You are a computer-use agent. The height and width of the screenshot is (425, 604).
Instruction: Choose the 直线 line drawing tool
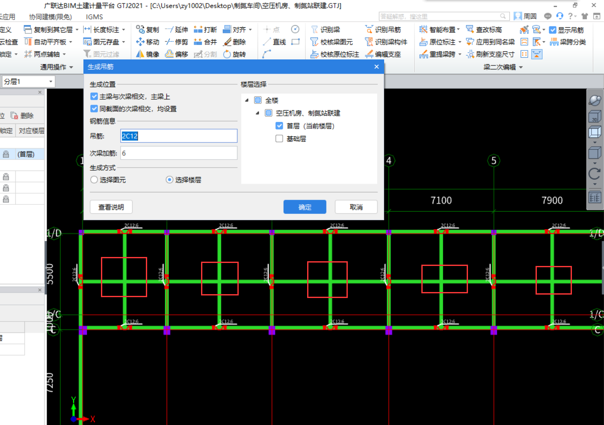click(274, 42)
